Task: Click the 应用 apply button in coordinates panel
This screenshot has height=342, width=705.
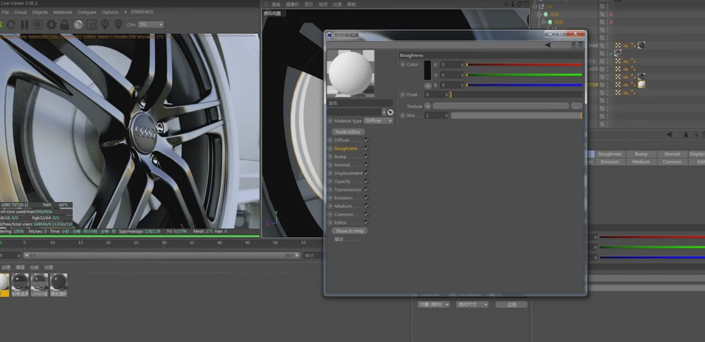Action: 512,305
